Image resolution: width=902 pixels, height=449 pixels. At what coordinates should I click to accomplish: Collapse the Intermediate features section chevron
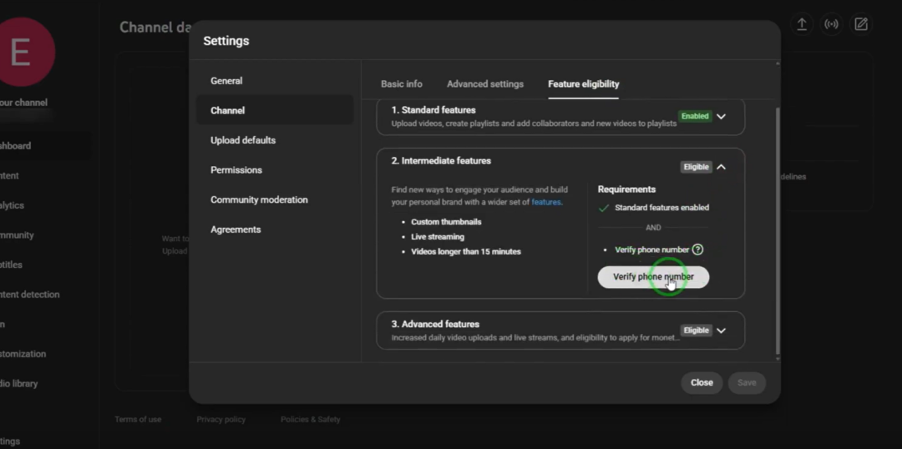(722, 167)
